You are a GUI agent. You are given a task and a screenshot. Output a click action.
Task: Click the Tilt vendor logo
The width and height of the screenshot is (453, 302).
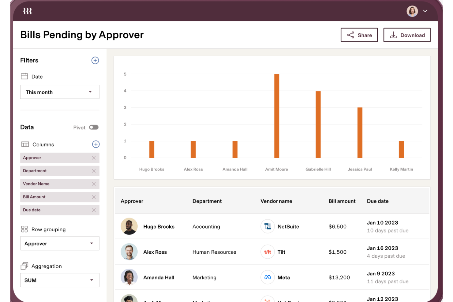click(267, 252)
